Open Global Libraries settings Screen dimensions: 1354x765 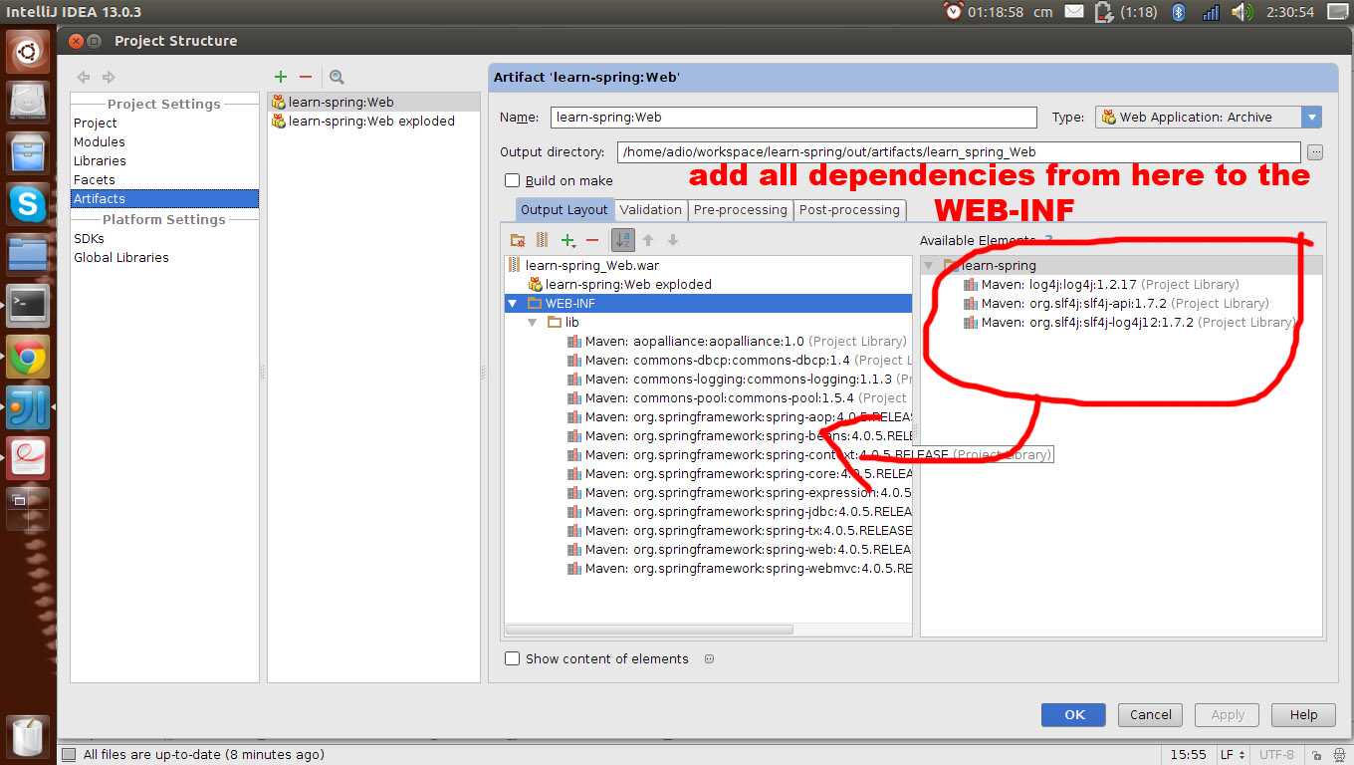pos(121,257)
